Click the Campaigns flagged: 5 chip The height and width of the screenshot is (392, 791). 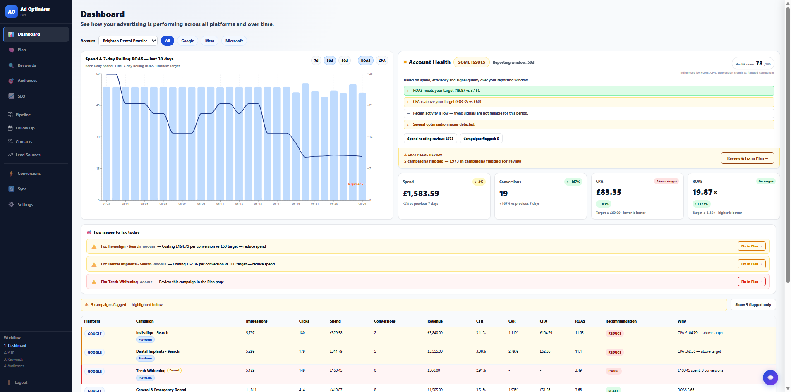pyautogui.click(x=481, y=139)
